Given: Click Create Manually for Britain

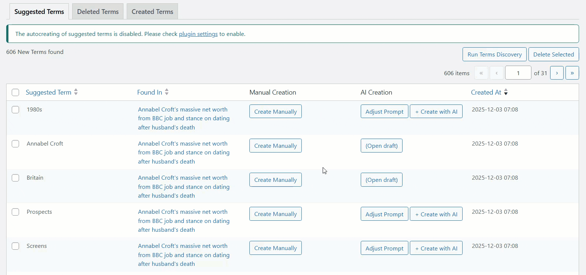Looking at the screenshot, I should (x=275, y=180).
